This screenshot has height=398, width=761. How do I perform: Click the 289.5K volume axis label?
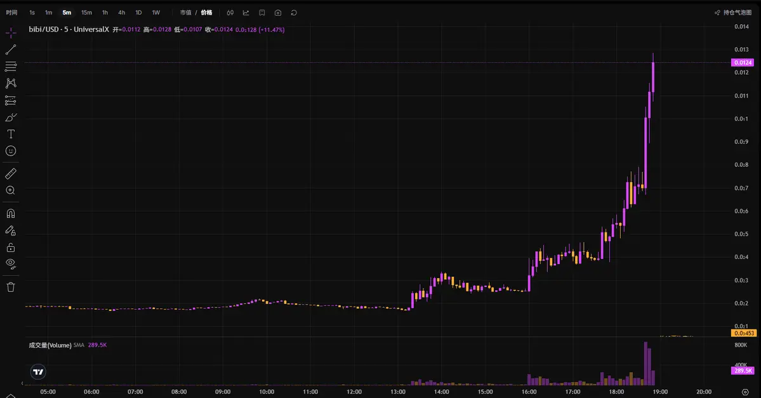tap(743, 370)
